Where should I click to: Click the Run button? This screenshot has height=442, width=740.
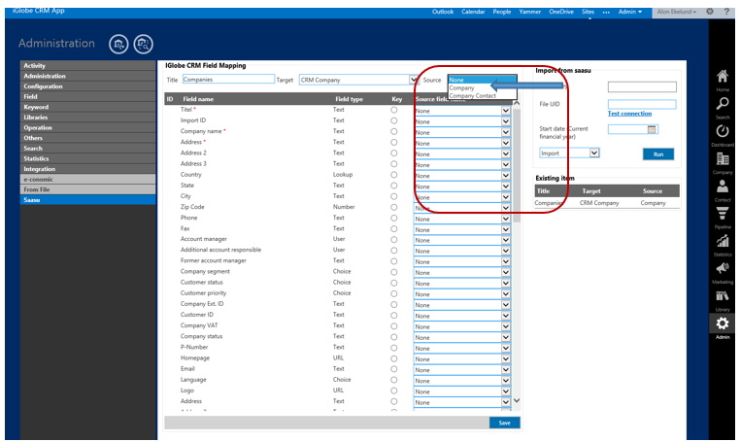click(x=658, y=153)
